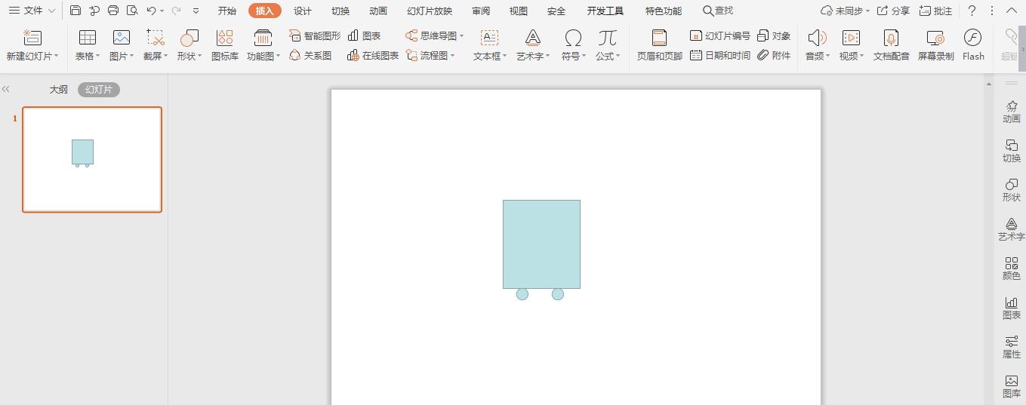Click the Share (分享) button
1026x405 pixels.
893,11
